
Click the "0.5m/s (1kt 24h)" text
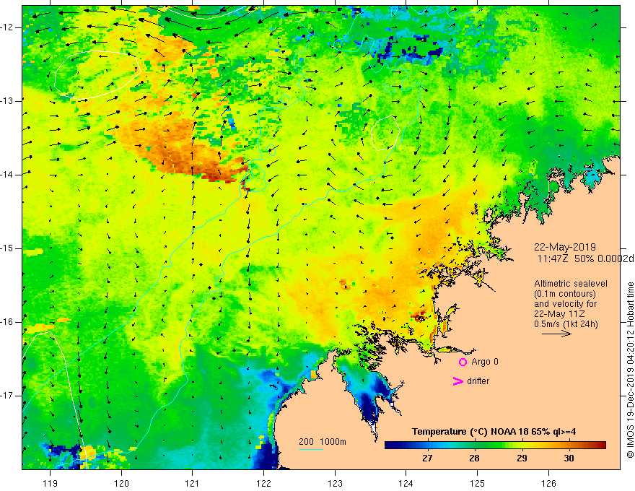point(566,324)
